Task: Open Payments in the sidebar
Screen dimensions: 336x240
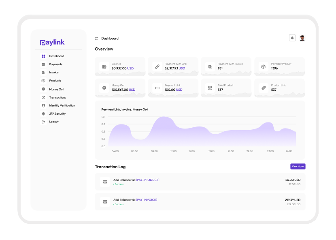Action: (x=55, y=64)
